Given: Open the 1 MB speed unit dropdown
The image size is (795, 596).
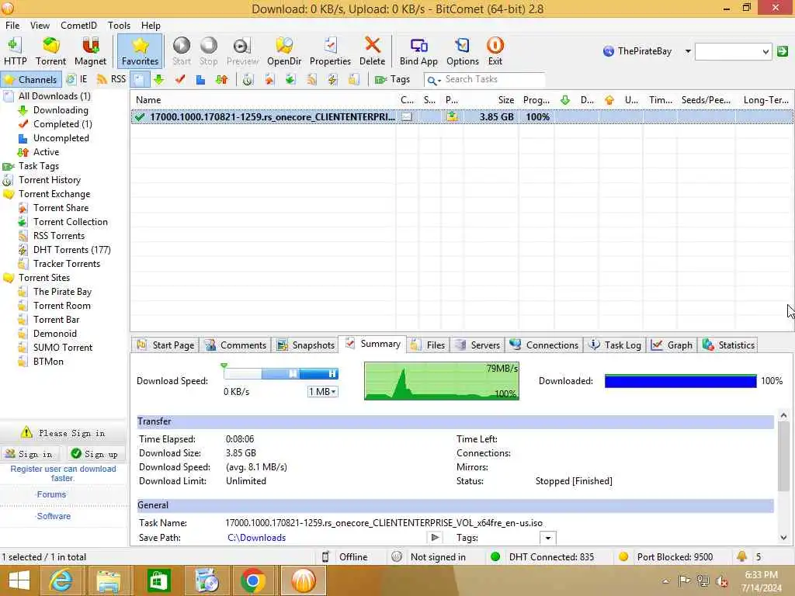Looking at the screenshot, I should coord(322,392).
